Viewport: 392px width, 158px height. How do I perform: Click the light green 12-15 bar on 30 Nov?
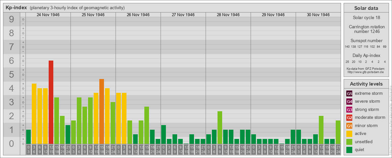[x=321, y=130]
